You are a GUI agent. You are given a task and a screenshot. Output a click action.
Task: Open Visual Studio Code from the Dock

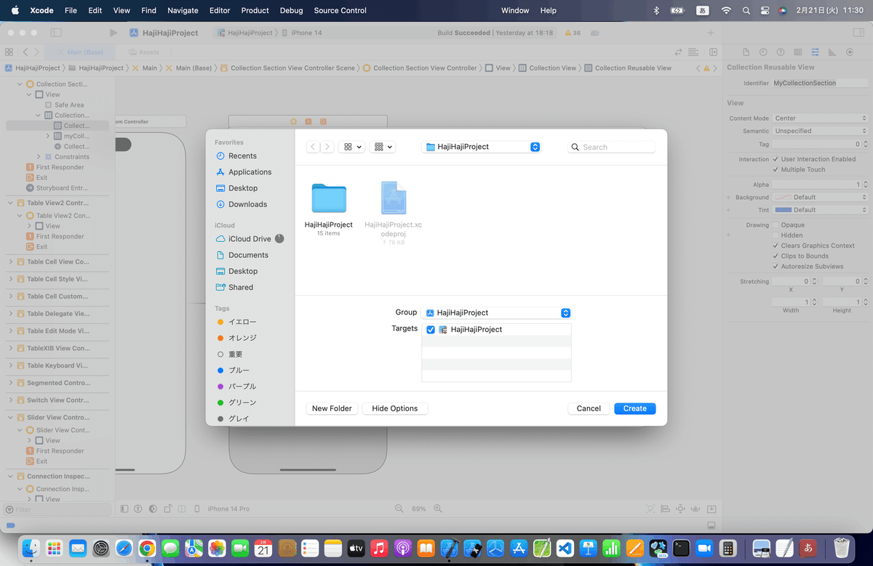coord(565,548)
